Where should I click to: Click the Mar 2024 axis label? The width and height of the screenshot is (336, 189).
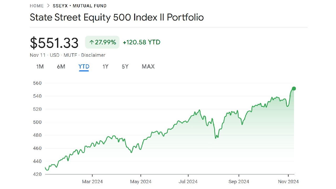point(92,182)
